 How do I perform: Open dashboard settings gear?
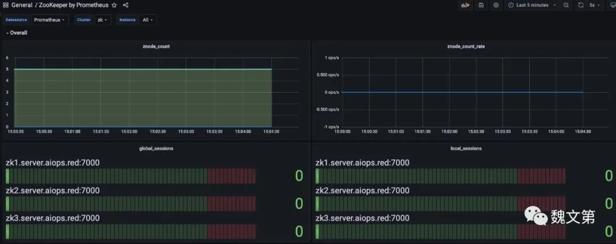[x=496, y=5]
